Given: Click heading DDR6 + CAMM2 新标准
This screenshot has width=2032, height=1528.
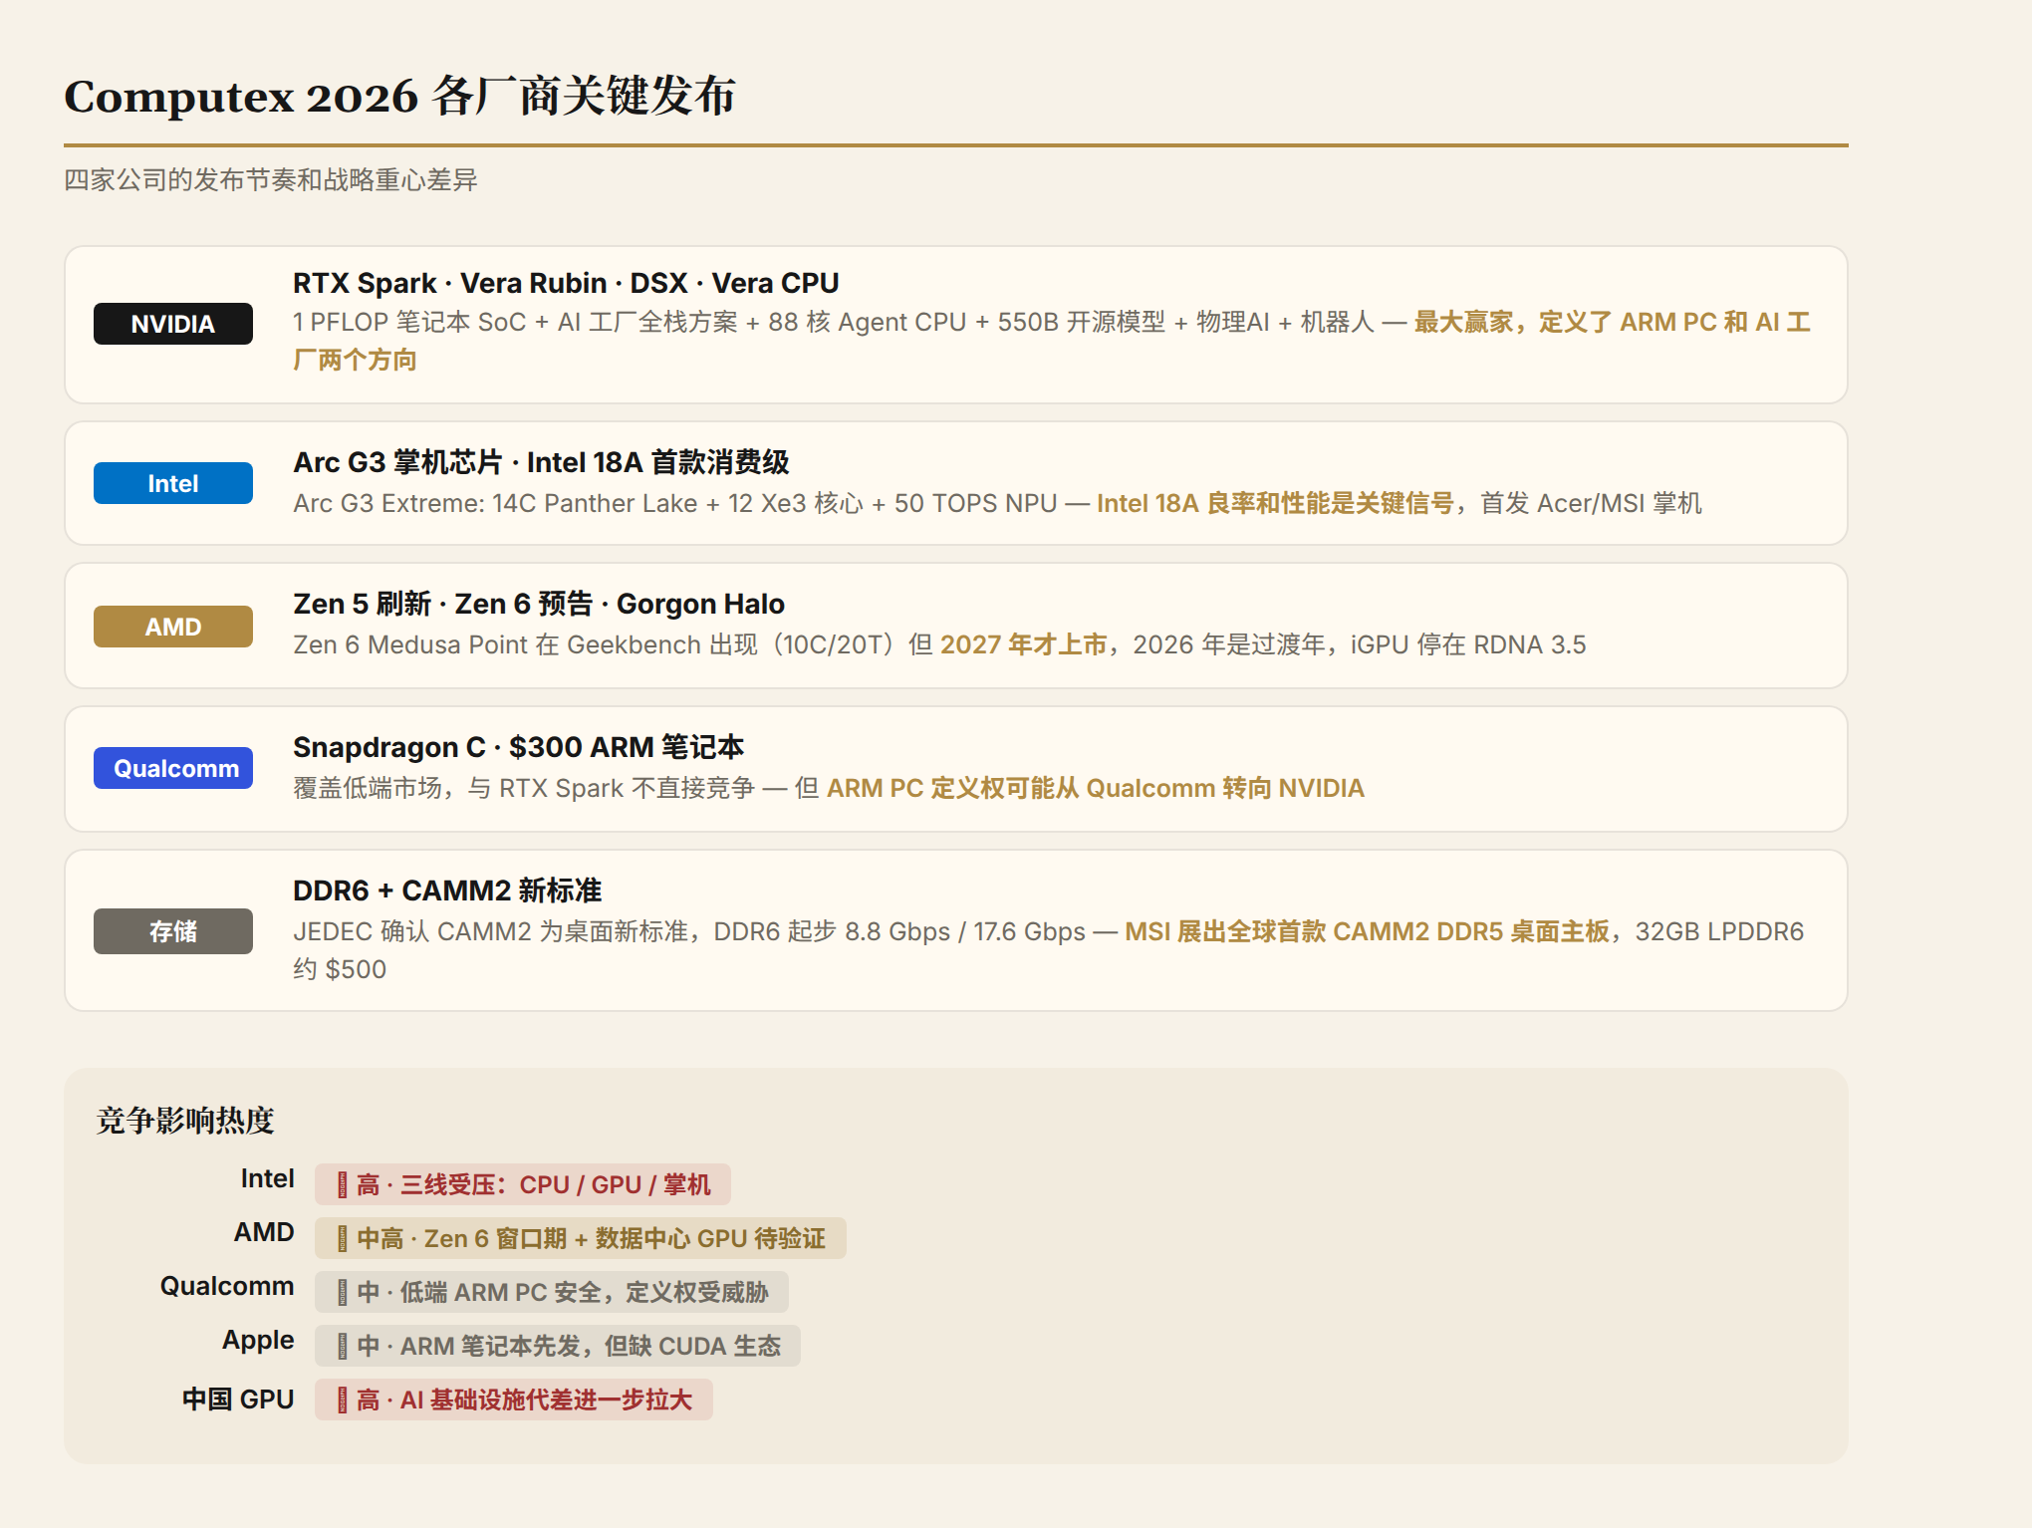Looking at the screenshot, I should pos(447,891).
